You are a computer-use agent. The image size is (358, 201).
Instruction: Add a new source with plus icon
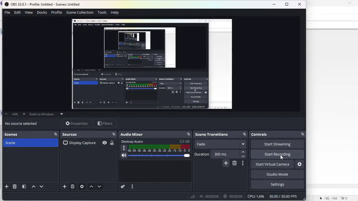coord(64,186)
